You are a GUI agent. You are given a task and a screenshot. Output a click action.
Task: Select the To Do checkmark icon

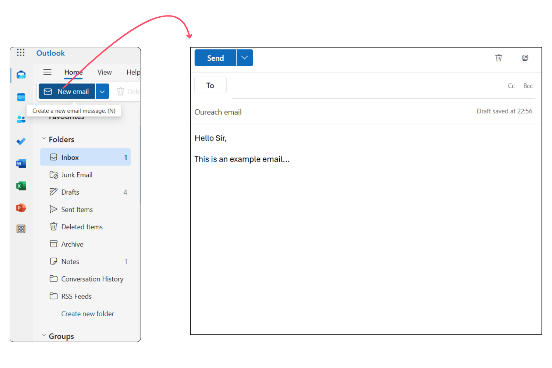(21, 141)
